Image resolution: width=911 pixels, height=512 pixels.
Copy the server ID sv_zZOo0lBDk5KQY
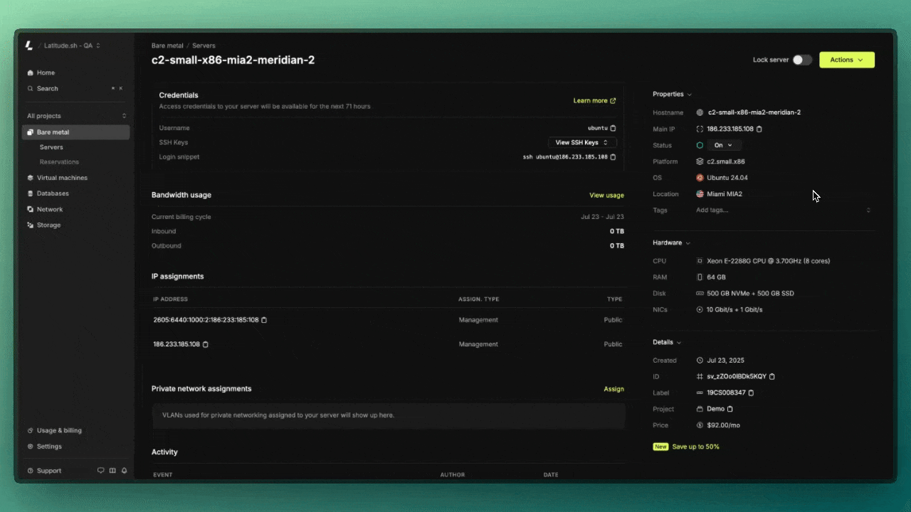click(x=772, y=377)
